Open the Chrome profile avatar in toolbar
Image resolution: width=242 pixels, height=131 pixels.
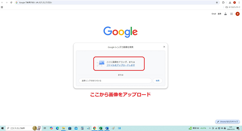[x=235, y=3]
